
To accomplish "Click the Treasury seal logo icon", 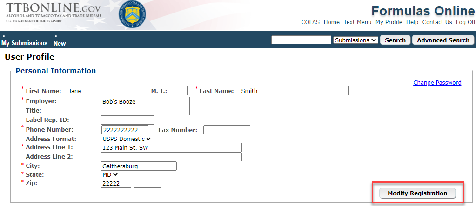I will [x=133, y=14].
